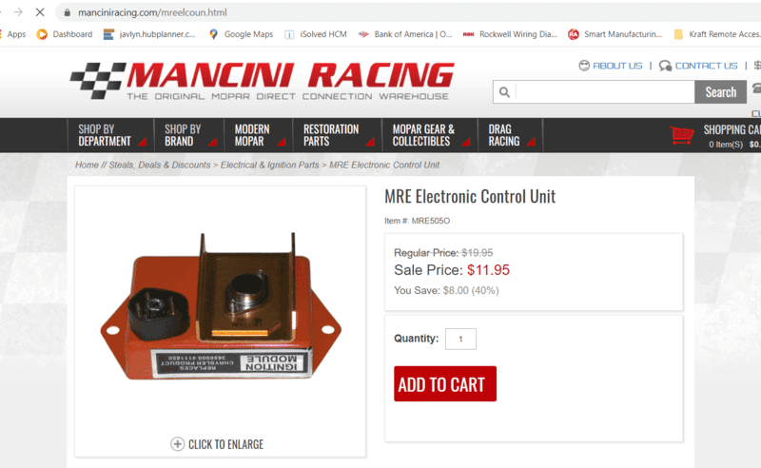Viewport: 761px width, 468px height.
Task: Expand the Modern Mopar menu
Action: pos(258,135)
